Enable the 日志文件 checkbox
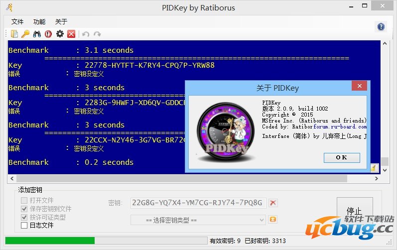397x250 pixels. coord(24,225)
